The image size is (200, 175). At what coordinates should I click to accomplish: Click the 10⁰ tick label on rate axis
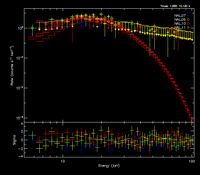pos(21,28)
